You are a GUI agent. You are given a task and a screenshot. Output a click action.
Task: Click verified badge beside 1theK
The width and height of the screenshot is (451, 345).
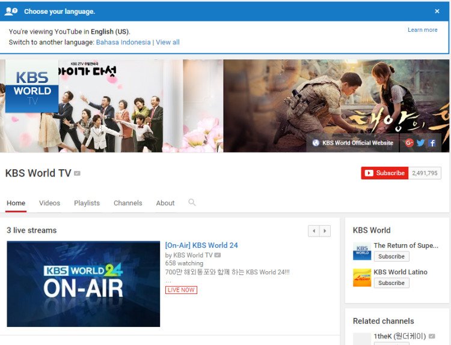coord(432,336)
